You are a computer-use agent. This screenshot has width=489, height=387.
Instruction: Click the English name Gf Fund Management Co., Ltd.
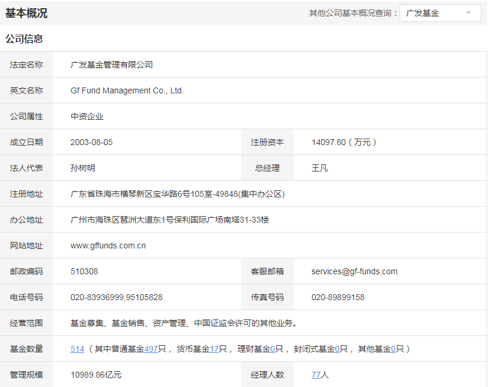coord(127,90)
